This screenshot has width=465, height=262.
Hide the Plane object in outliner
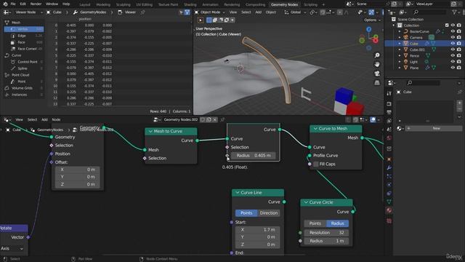tap(453, 68)
